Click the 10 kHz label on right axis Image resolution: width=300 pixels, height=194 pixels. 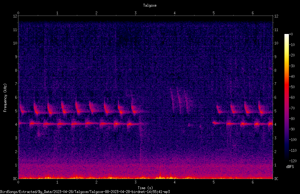pyautogui.click(x=276, y=43)
